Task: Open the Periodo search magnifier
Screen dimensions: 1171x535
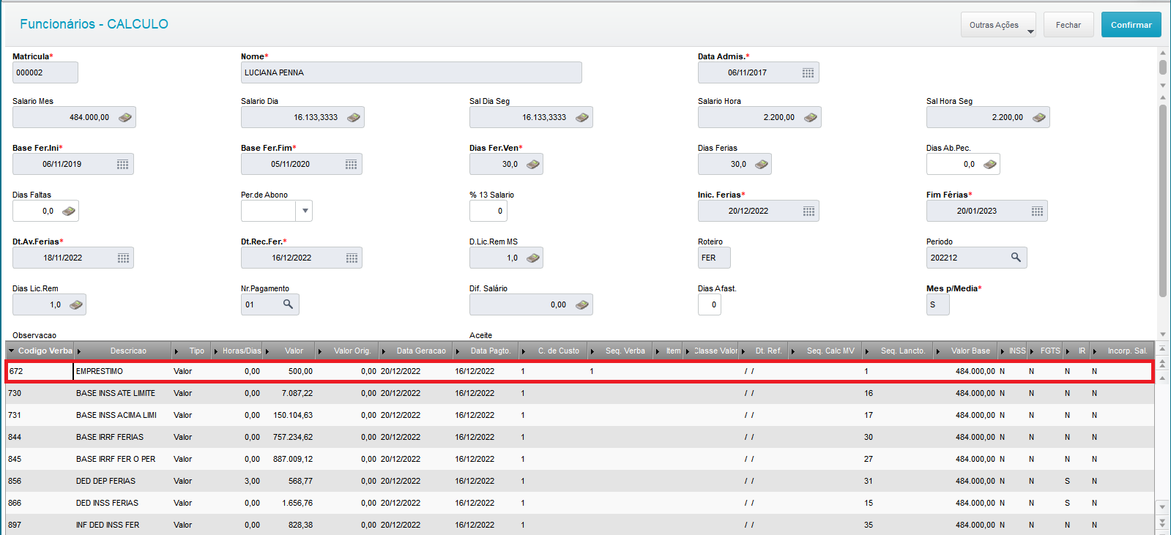Action: coord(1016,258)
